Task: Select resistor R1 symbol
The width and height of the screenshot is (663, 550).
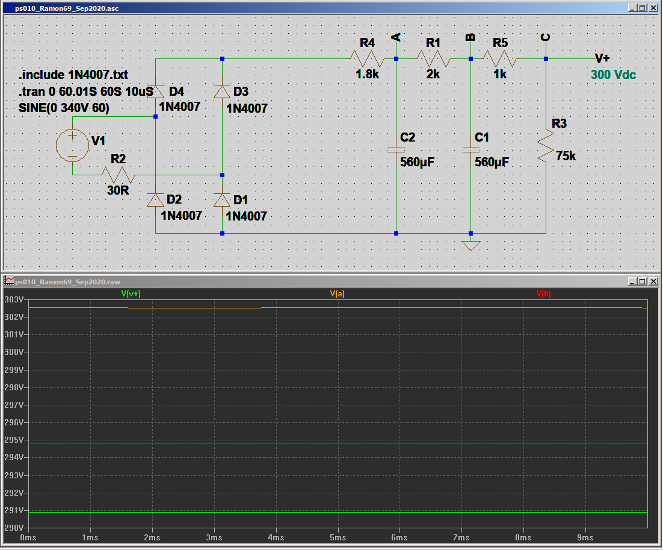Action: [433, 59]
